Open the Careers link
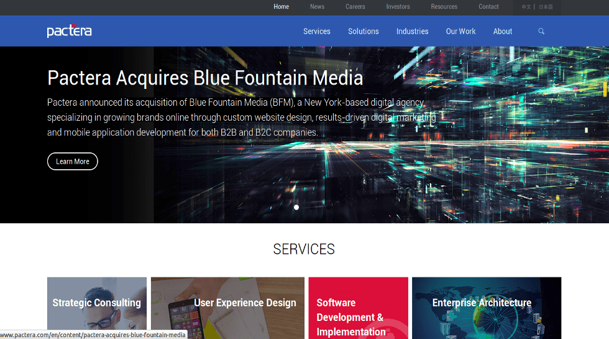 (x=355, y=7)
